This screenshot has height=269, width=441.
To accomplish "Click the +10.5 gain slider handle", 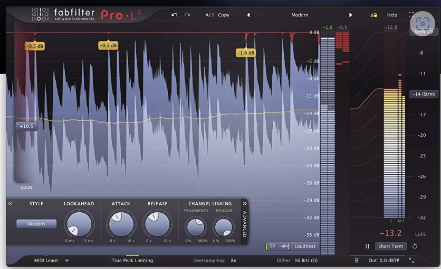I will [26, 126].
